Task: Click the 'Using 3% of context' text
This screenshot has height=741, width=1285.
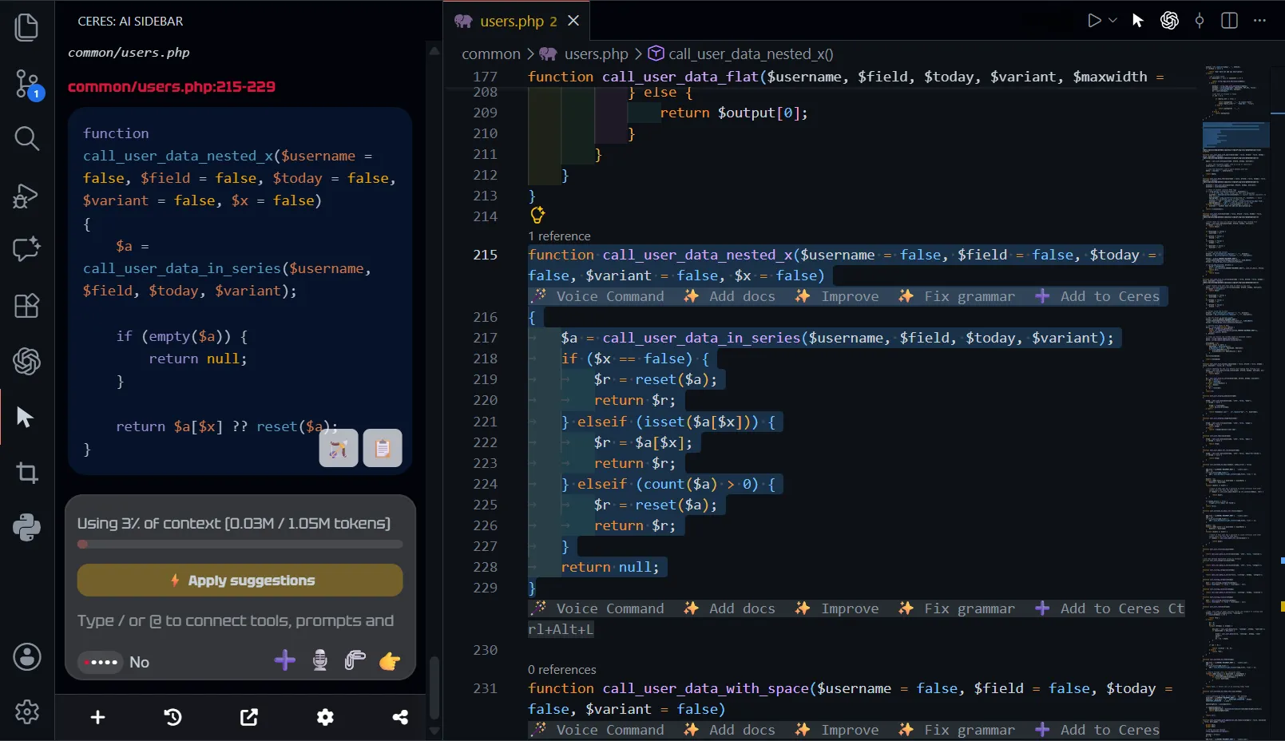Action: (x=234, y=524)
